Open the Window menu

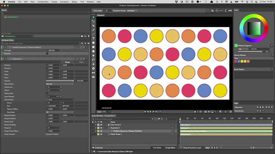tap(90, 2)
